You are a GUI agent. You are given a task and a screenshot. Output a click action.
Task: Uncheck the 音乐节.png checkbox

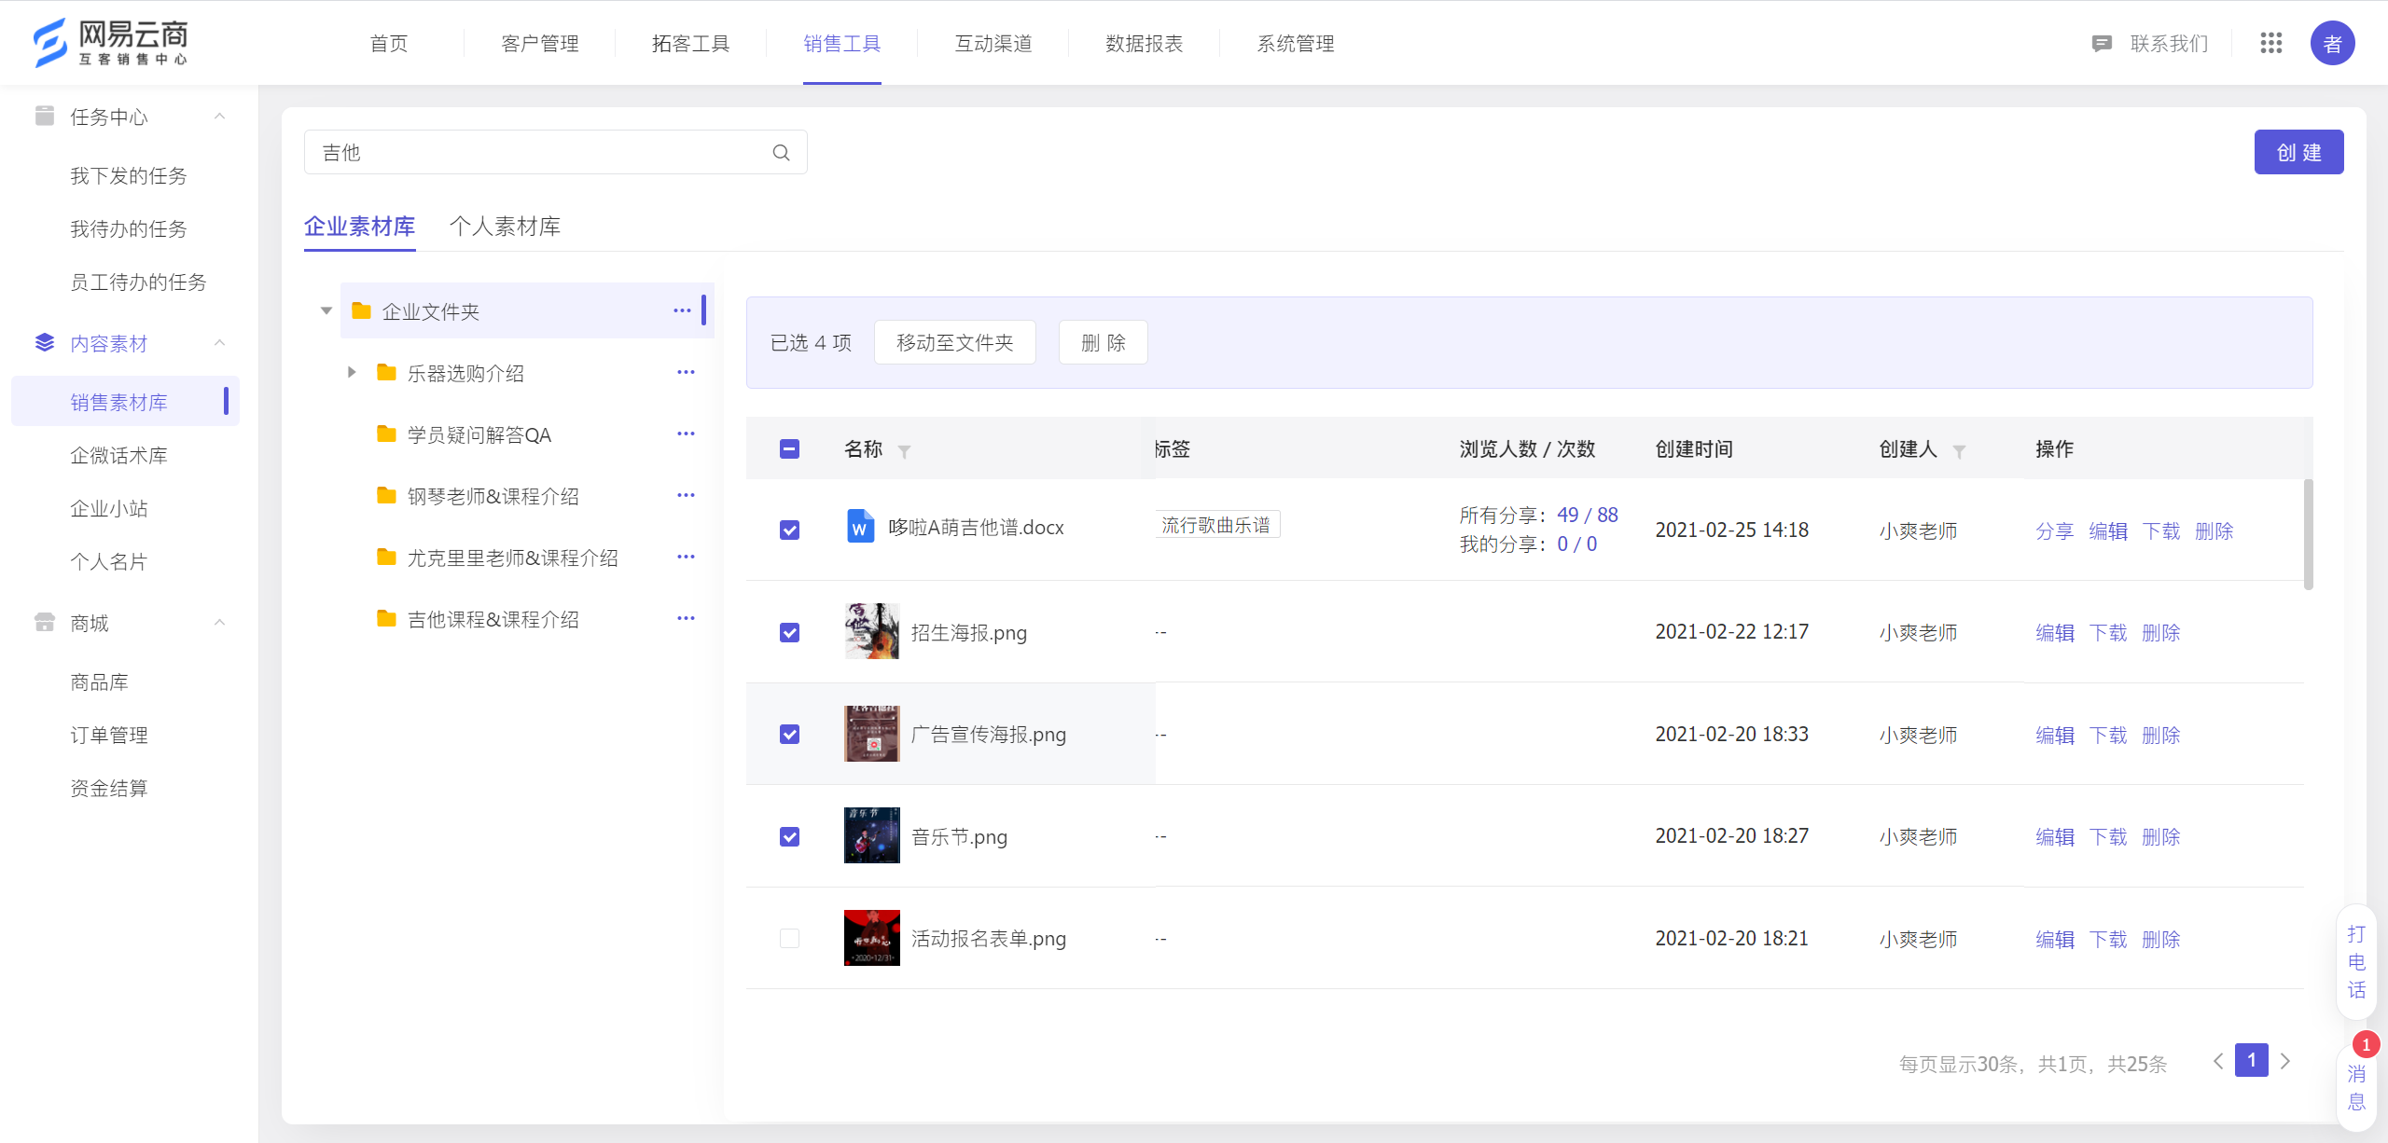[x=789, y=836]
